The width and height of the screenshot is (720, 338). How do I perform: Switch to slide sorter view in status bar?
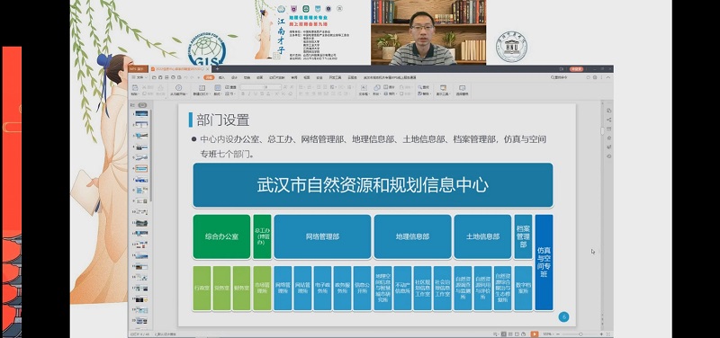coord(510,334)
